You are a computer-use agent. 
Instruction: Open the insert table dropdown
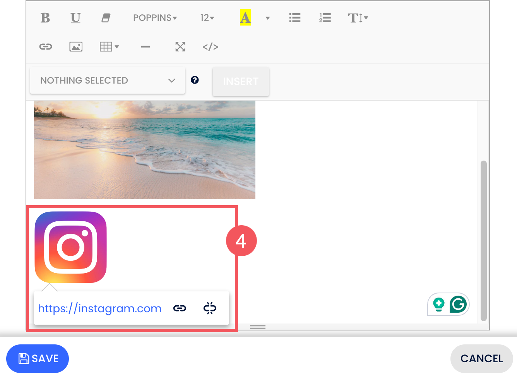(109, 47)
